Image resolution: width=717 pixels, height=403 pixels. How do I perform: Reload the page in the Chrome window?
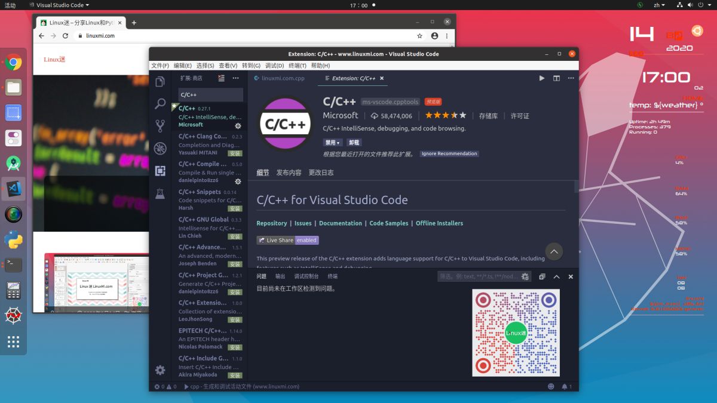click(x=66, y=36)
